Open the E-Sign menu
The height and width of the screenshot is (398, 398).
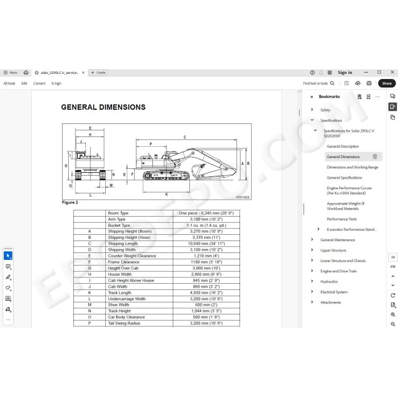pyautogui.click(x=56, y=83)
